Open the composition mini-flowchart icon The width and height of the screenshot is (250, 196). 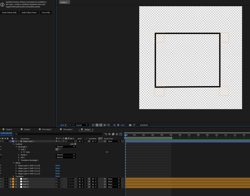tap(106, 134)
